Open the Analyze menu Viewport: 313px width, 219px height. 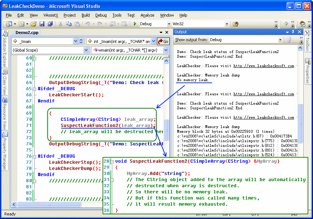coord(147,15)
